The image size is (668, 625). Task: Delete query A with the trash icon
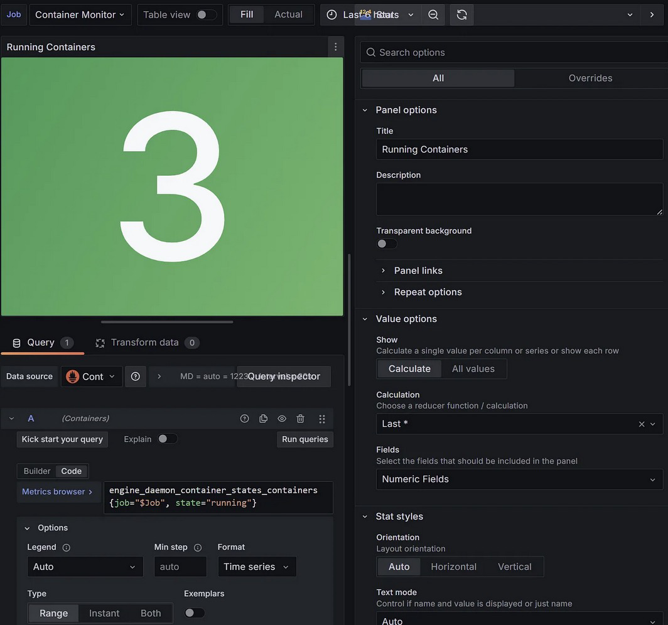[x=300, y=419]
